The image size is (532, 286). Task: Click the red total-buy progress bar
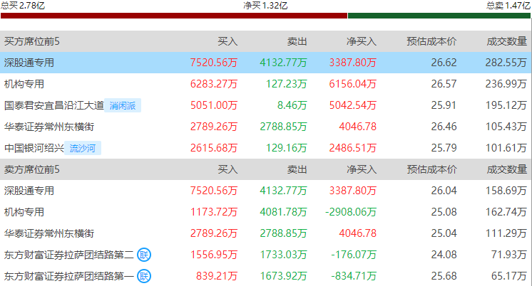click(x=174, y=16)
